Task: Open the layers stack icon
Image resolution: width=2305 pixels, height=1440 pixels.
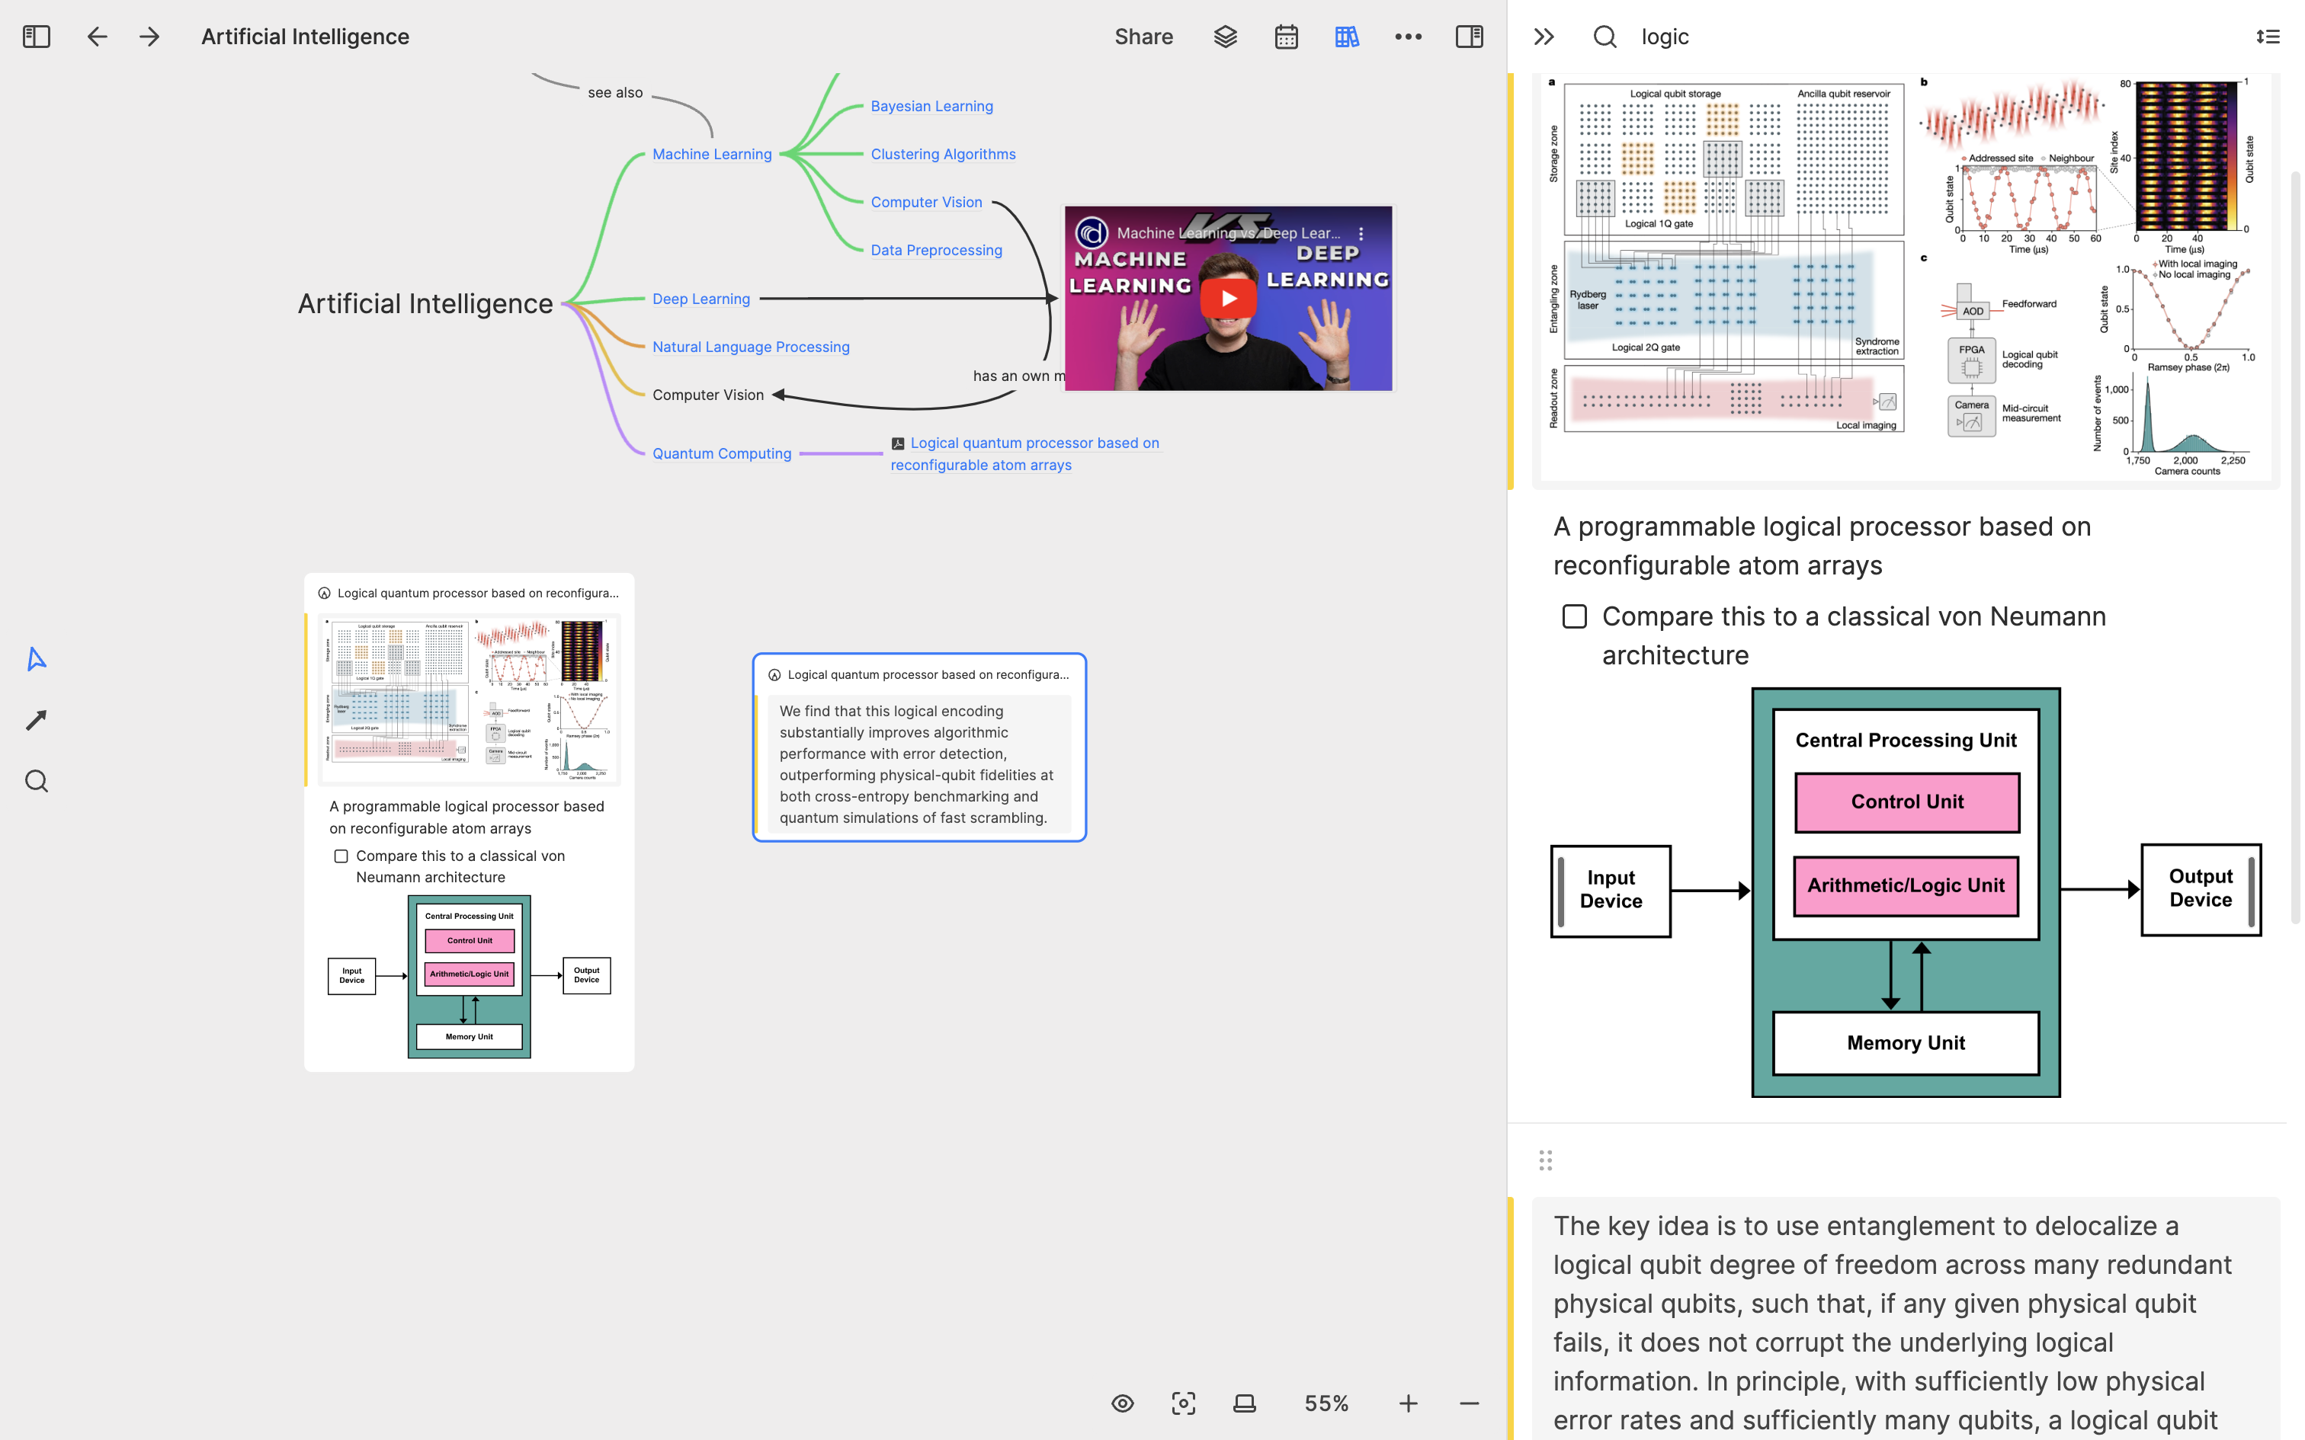Action: tap(1225, 37)
